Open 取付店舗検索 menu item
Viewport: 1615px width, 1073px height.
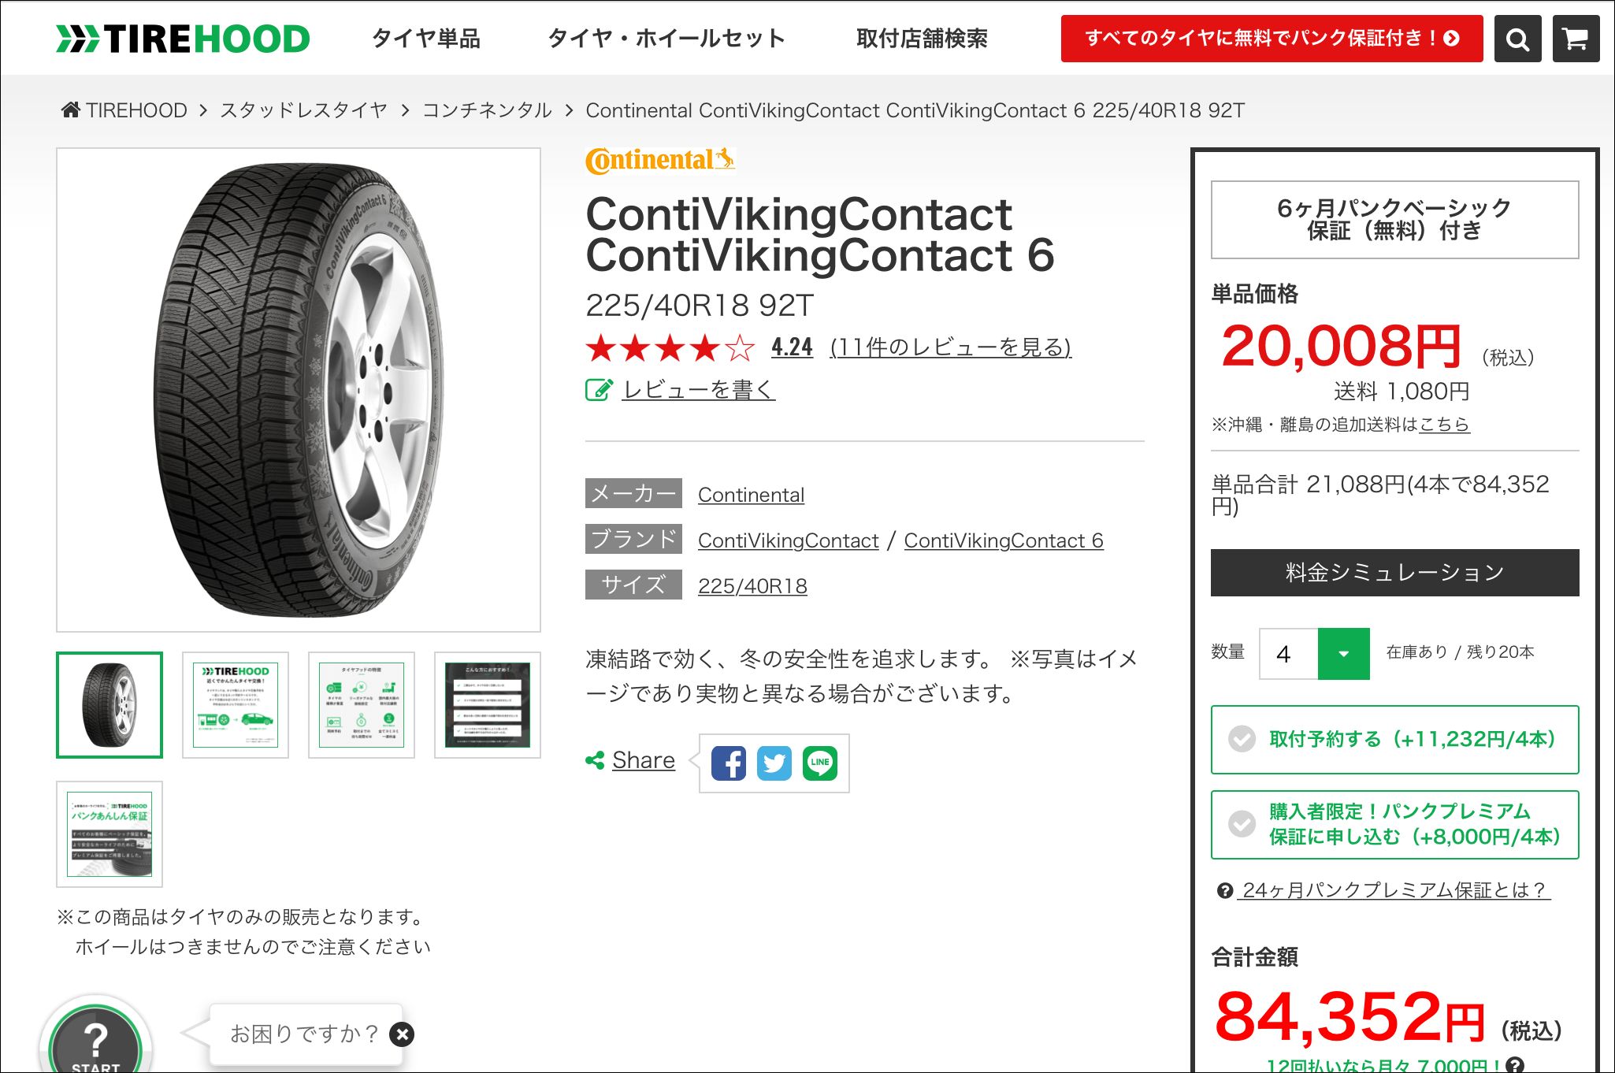pos(922,39)
